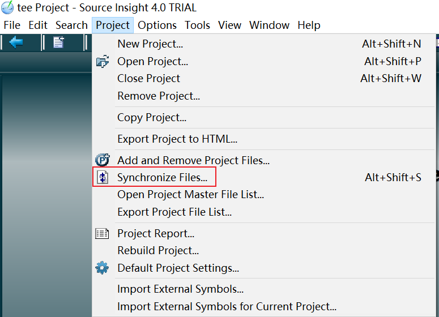Click the Project Report list icon

102,234
